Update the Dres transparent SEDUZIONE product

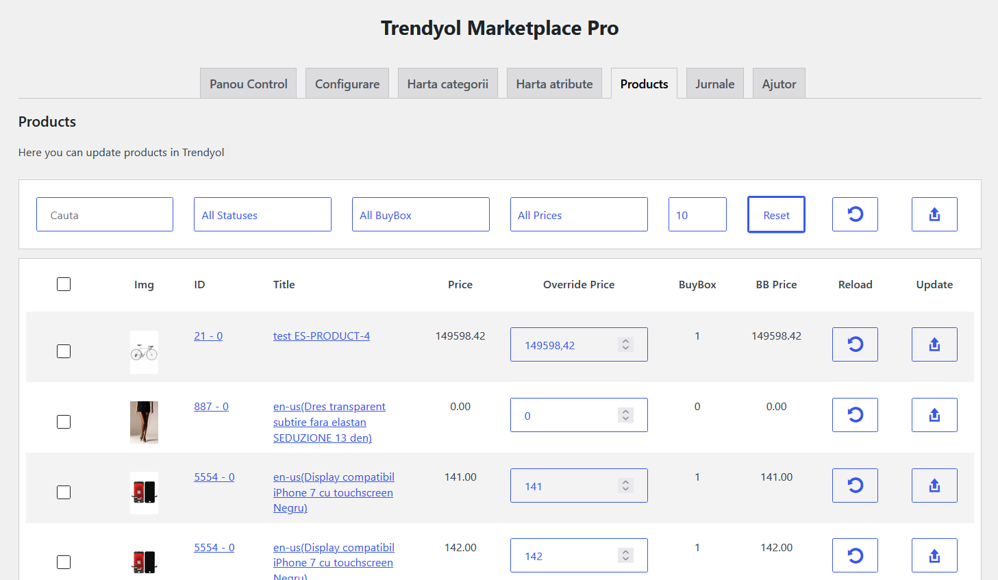[934, 415]
